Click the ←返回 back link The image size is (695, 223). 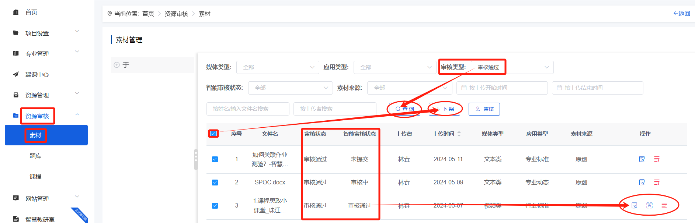pos(682,14)
